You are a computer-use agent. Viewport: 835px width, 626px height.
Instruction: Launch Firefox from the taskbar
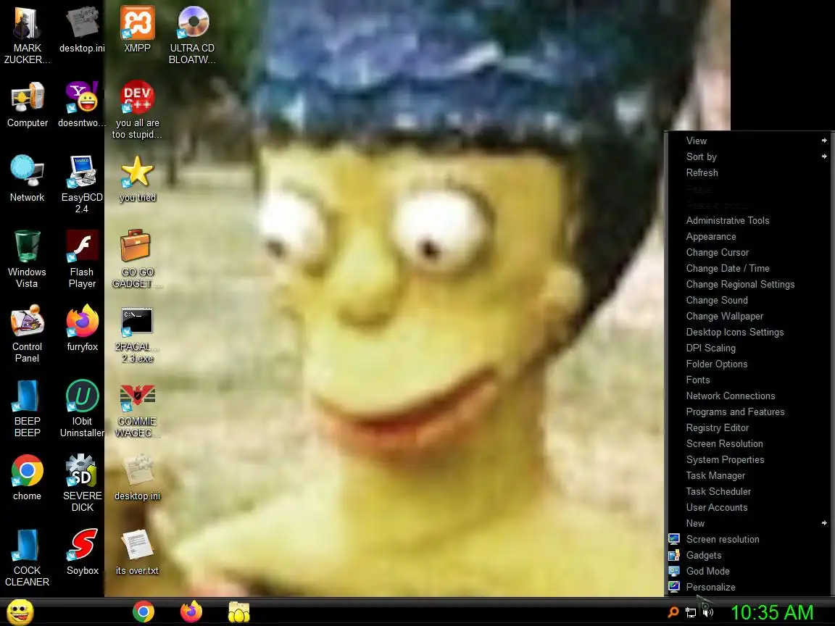point(191,612)
